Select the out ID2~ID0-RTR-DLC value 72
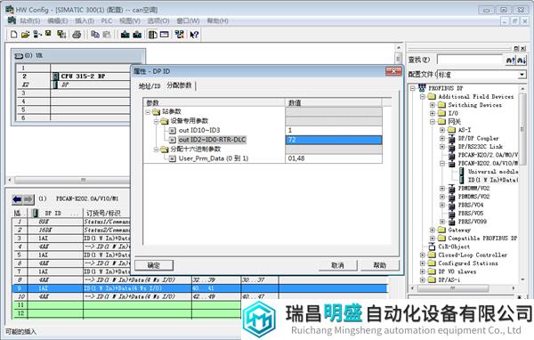The height and width of the screenshot is (340, 534). [x=334, y=140]
